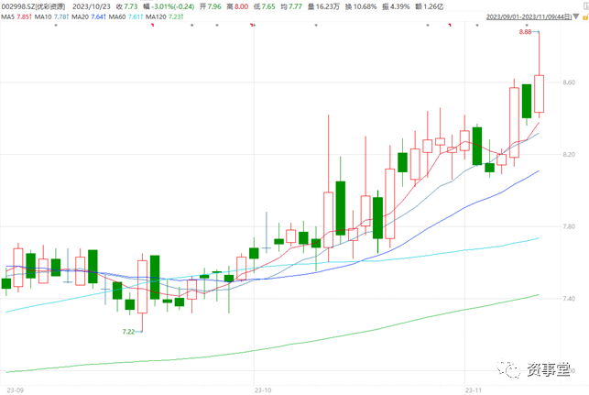589x395 pixels.
Task: Click the 8.88 highest price marker
Action: click(525, 32)
